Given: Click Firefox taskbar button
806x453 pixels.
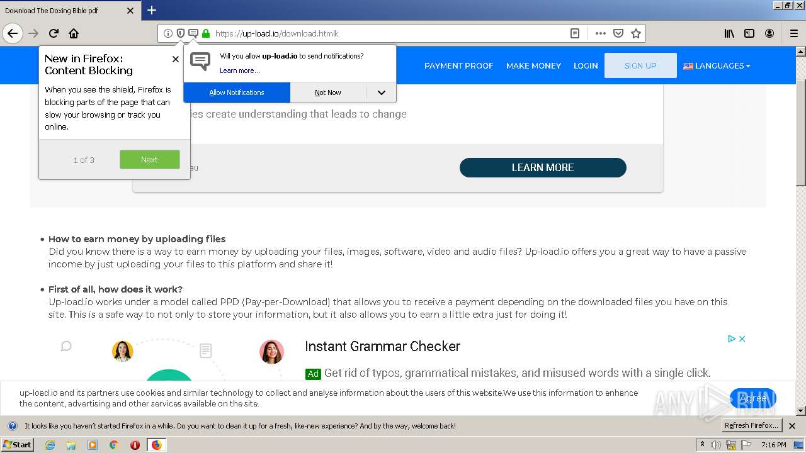Looking at the screenshot, I should click(x=156, y=445).
